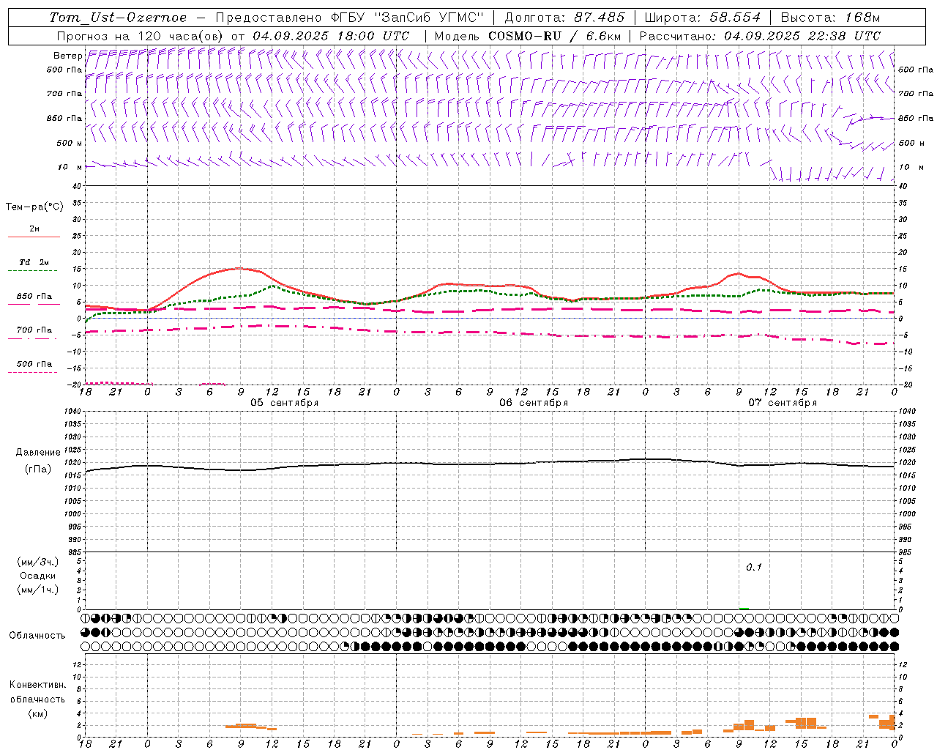937x750 pixels.
Task: Click the Осадки precipitation label
Action: pos(38,576)
